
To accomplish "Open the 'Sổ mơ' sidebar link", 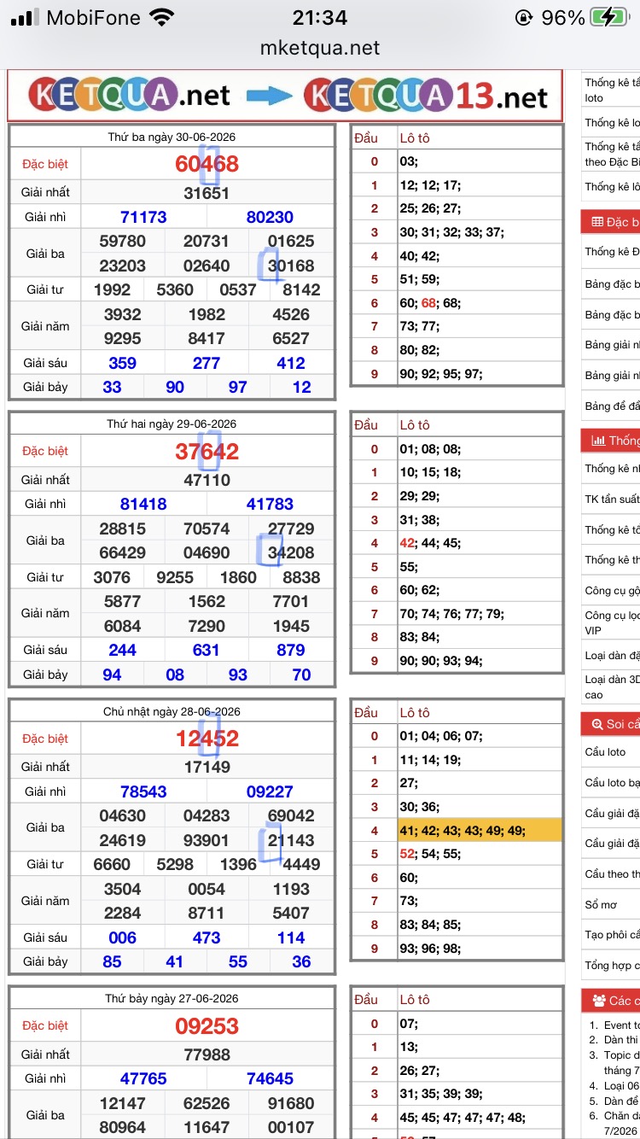I will (601, 904).
